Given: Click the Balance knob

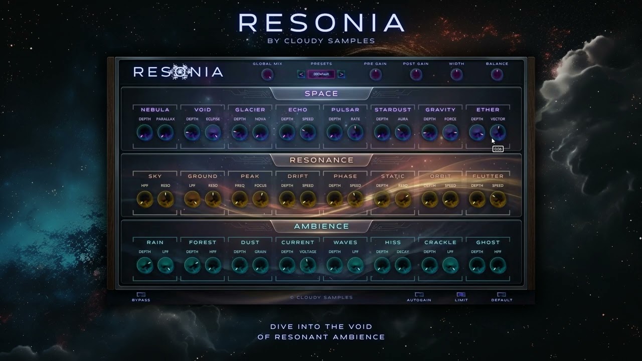Looking at the screenshot, I should (497, 75).
